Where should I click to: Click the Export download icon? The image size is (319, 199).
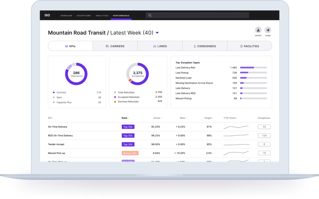[x=258, y=30]
